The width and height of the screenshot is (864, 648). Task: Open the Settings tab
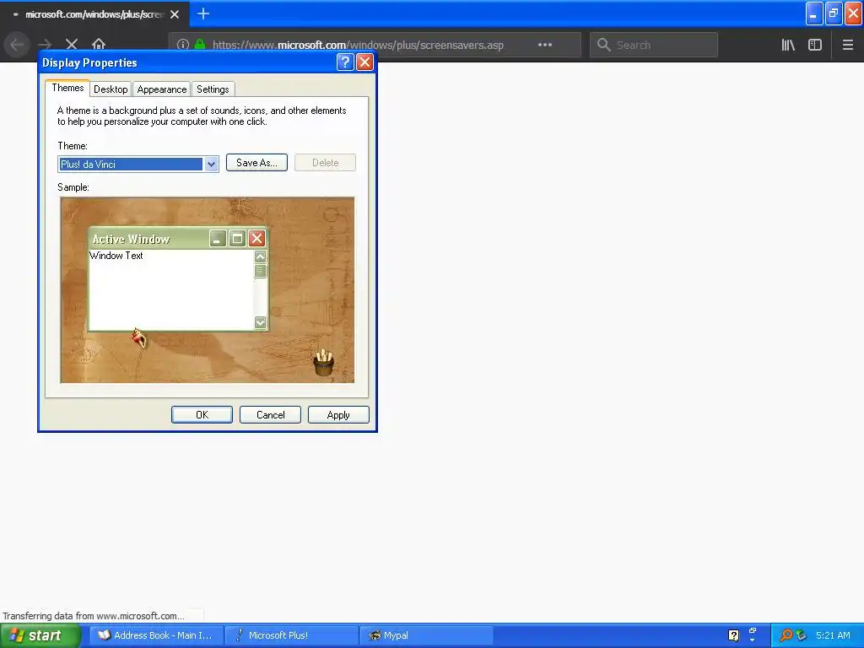pyautogui.click(x=213, y=89)
